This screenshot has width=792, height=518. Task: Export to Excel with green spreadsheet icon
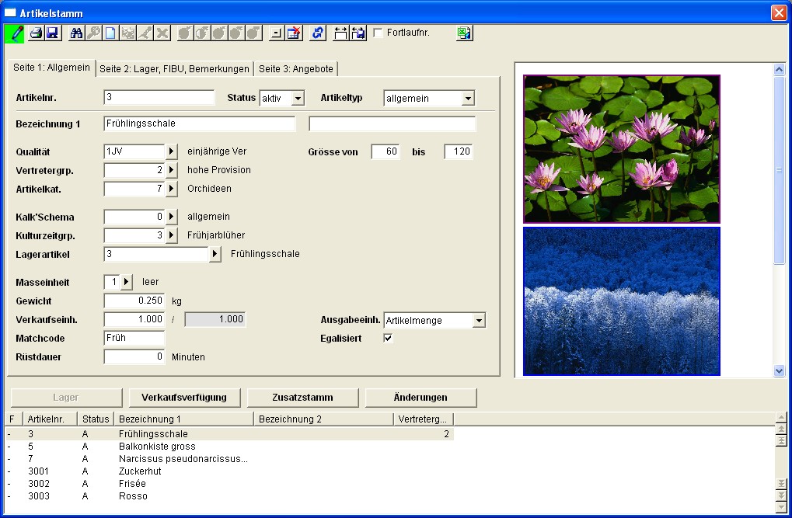coord(464,33)
